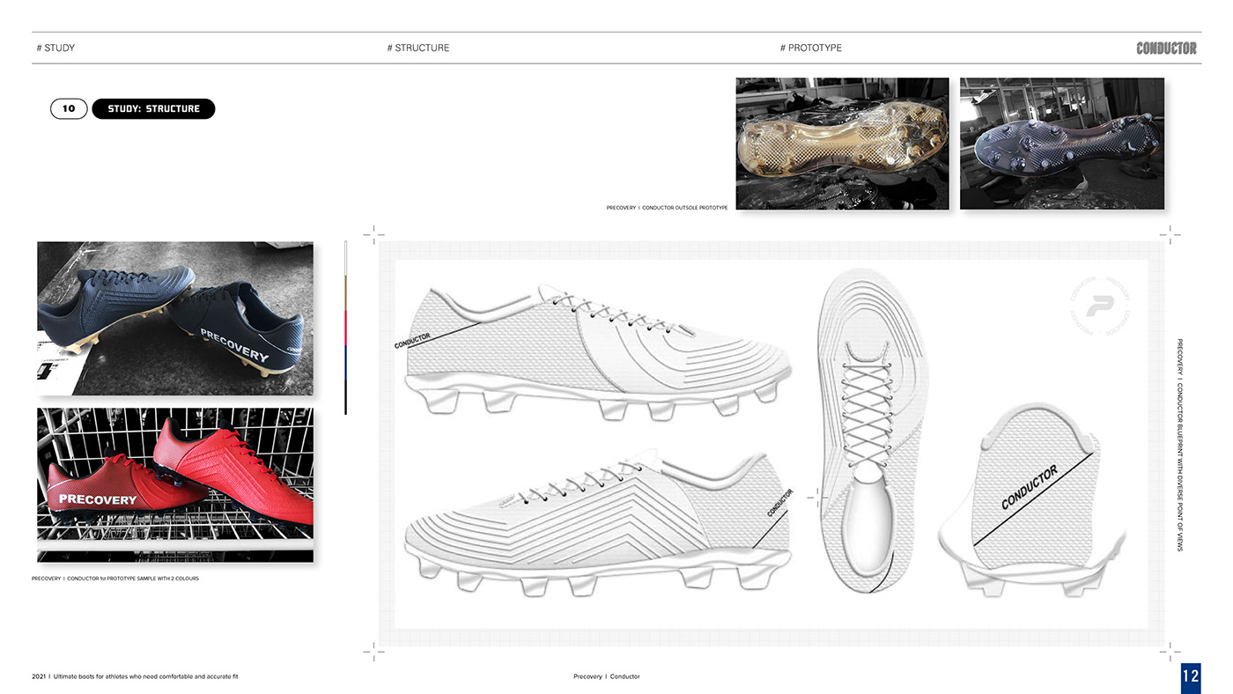Select the "10" section number badge
1233x694 pixels.
click(x=69, y=108)
